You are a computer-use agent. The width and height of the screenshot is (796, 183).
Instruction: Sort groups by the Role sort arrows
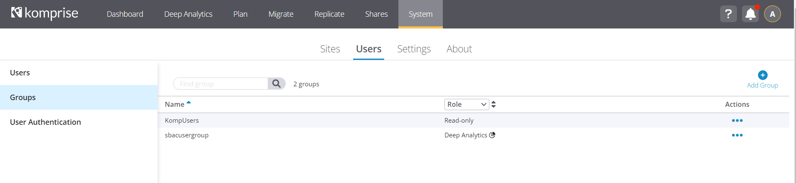pos(494,104)
